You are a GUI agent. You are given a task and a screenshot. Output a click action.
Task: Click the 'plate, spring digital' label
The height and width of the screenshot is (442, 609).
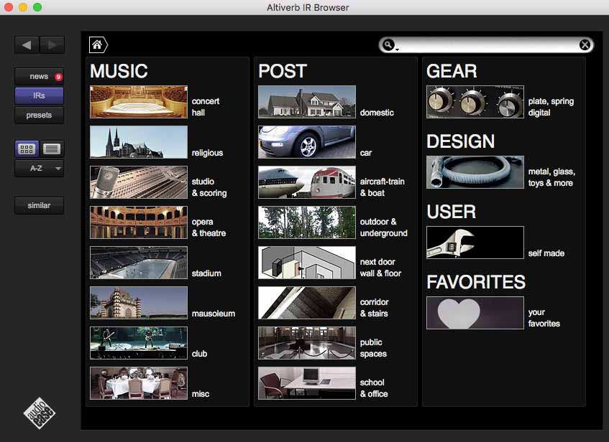(551, 107)
